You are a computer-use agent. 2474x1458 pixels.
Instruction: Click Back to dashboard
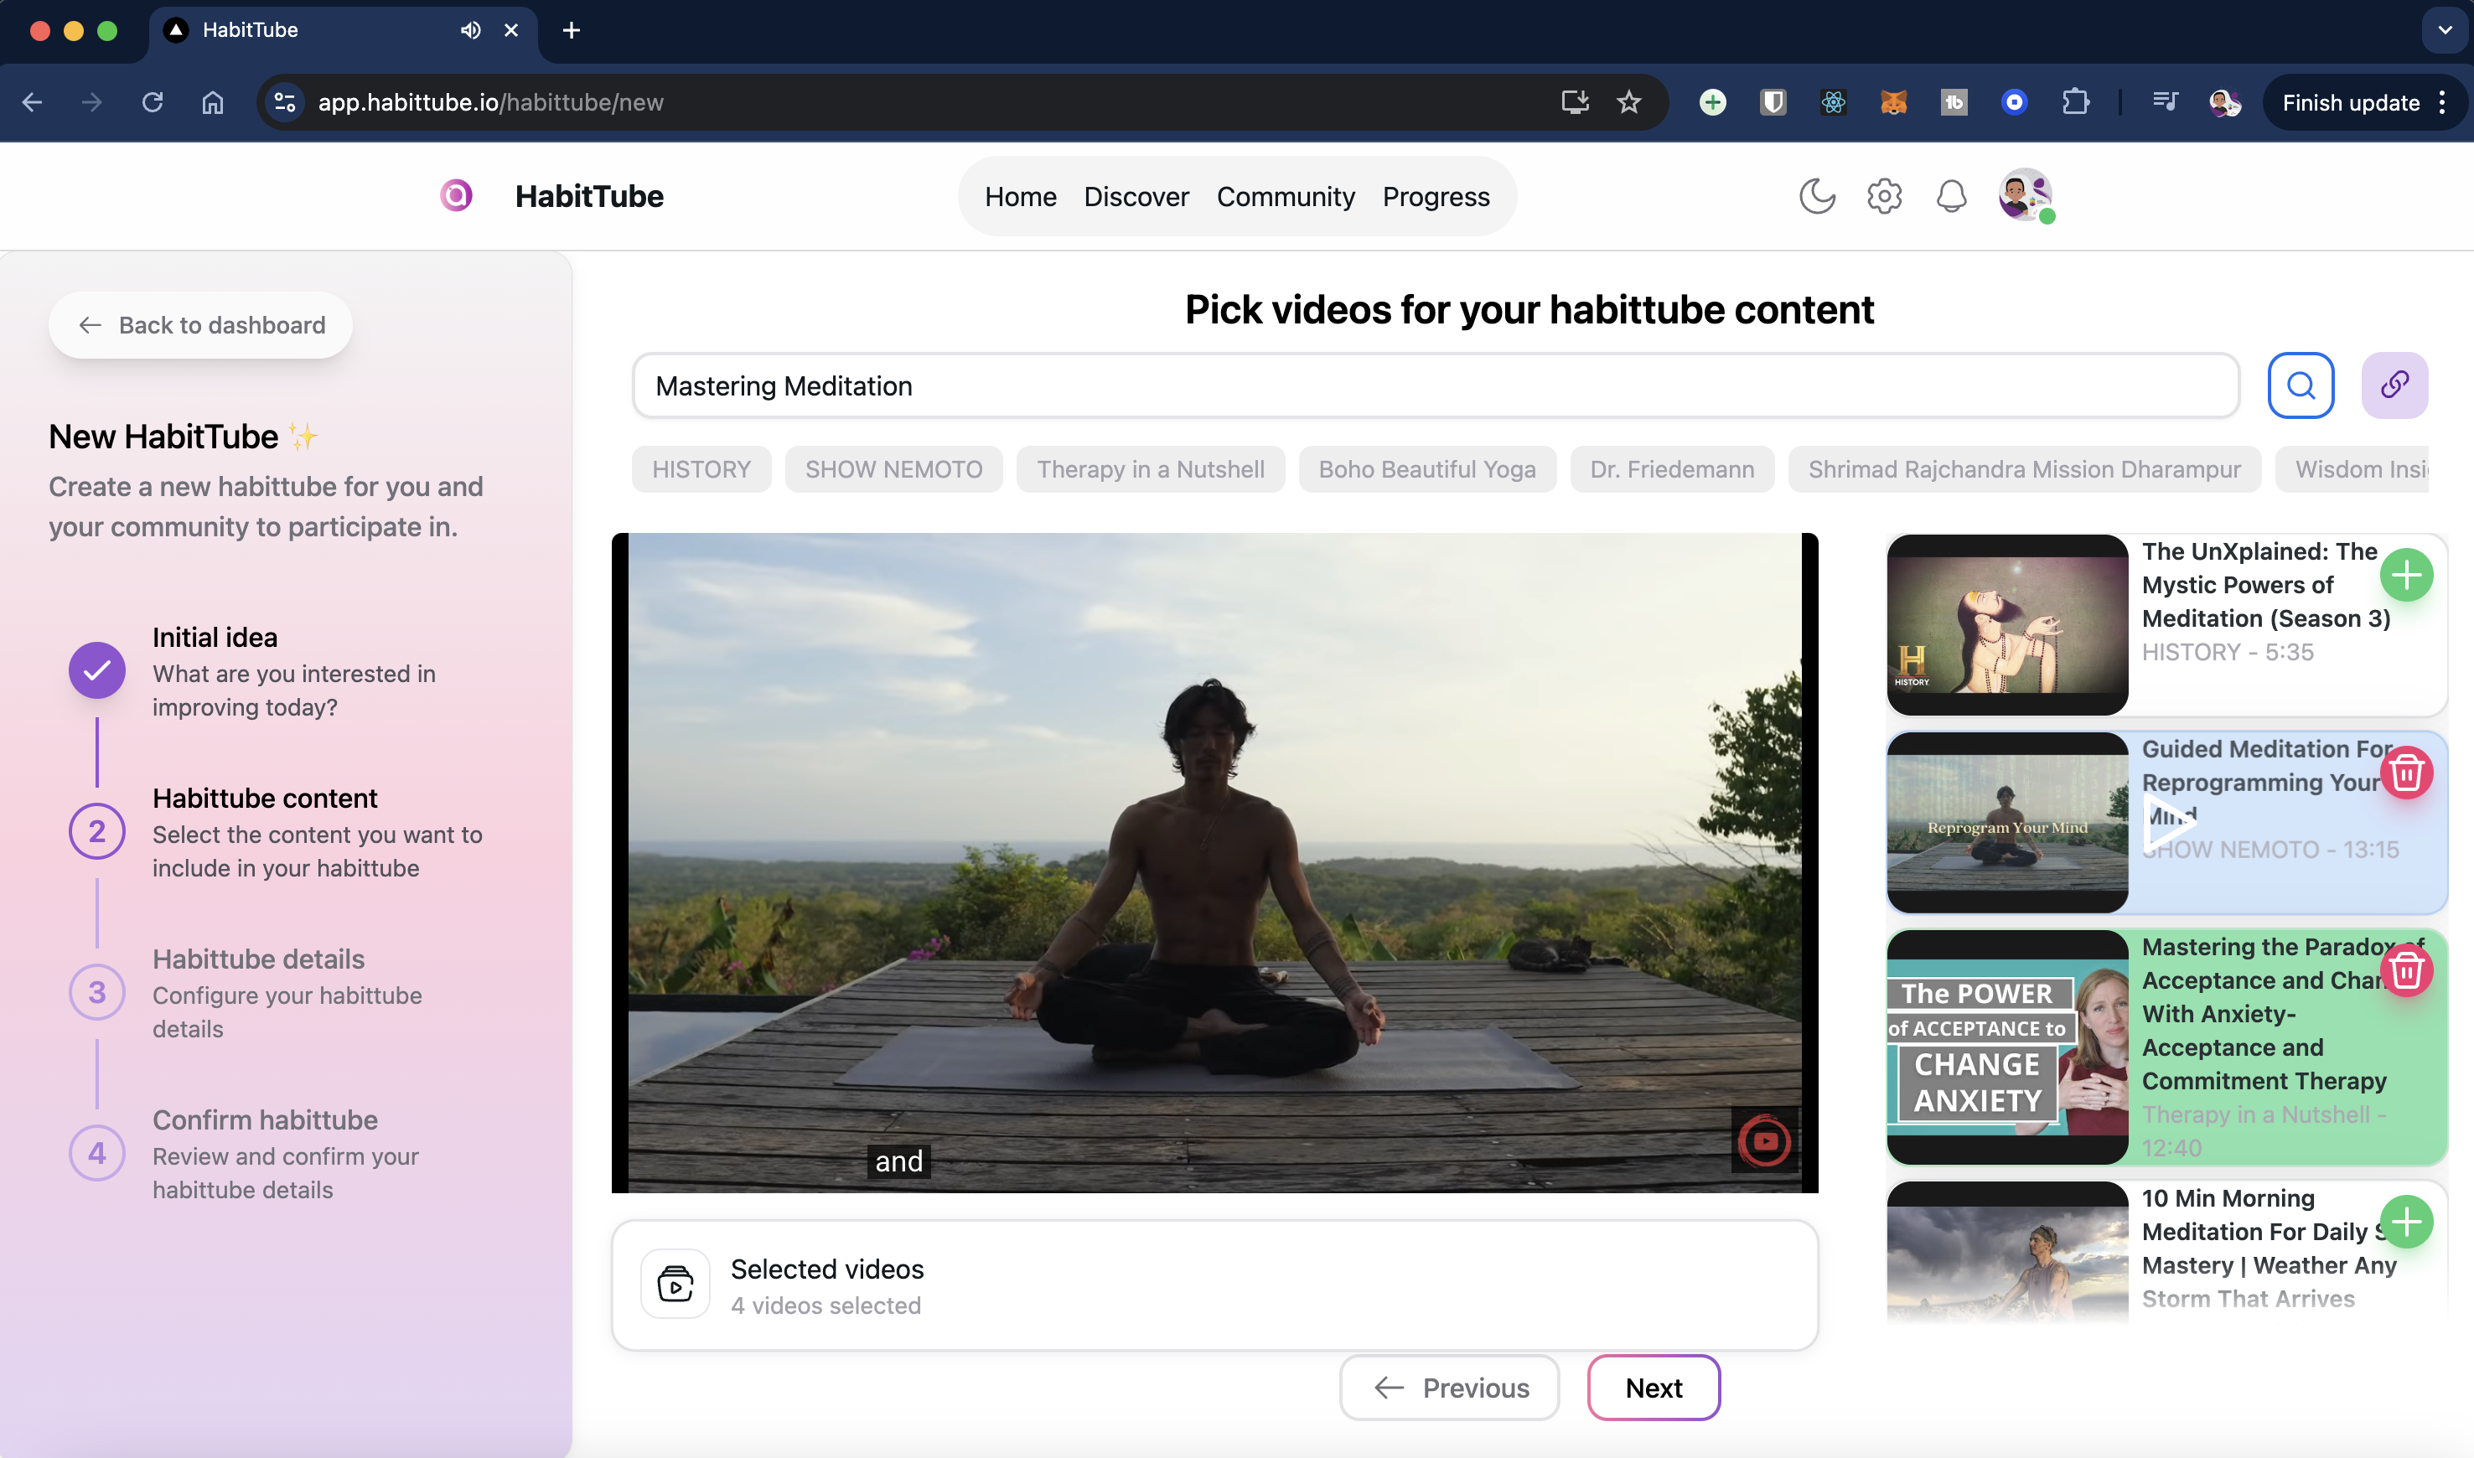(x=201, y=325)
